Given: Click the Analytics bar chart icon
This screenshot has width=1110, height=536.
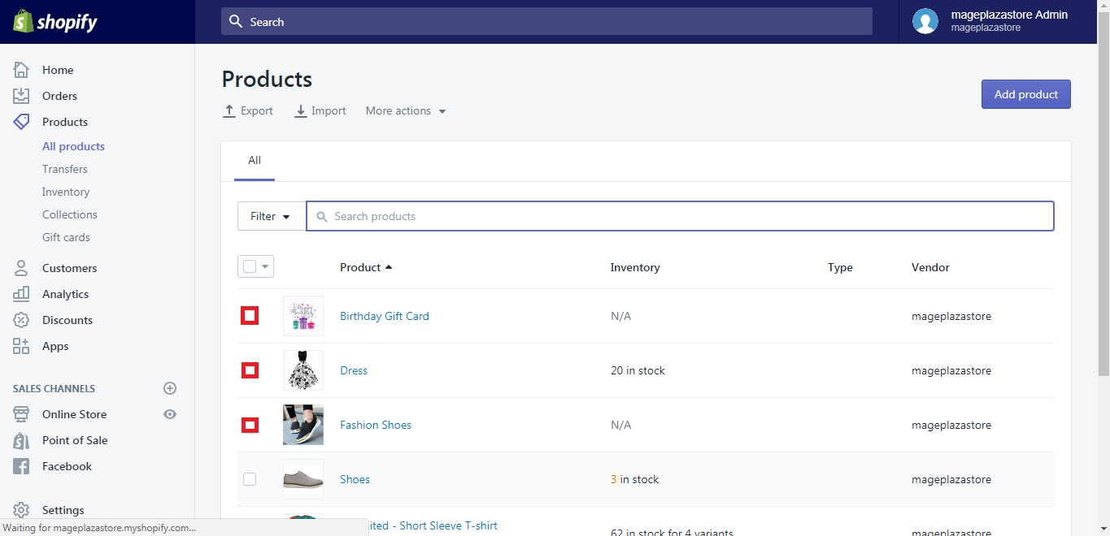Looking at the screenshot, I should coord(21,294).
